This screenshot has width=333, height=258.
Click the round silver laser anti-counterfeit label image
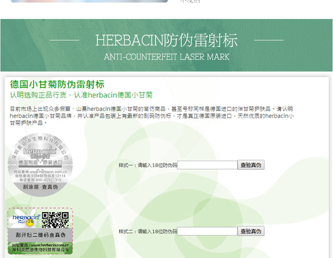pos(40,165)
